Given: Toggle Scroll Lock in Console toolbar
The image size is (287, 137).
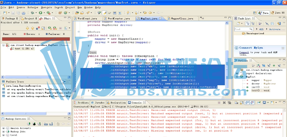Looking at the screenshot, I should (242, 102).
